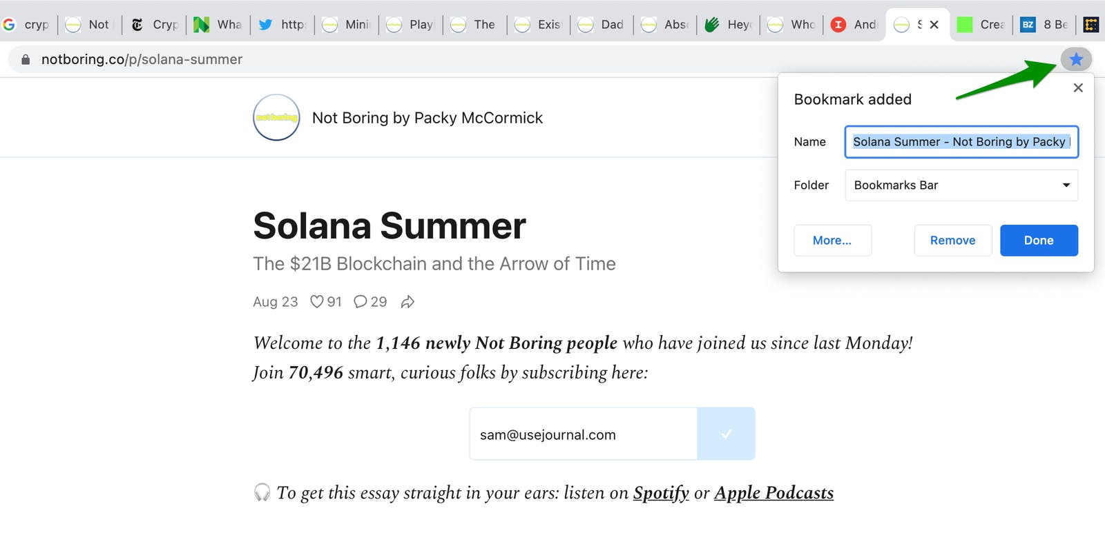
Task: Open the Apple Podcasts link
Action: [773, 492]
